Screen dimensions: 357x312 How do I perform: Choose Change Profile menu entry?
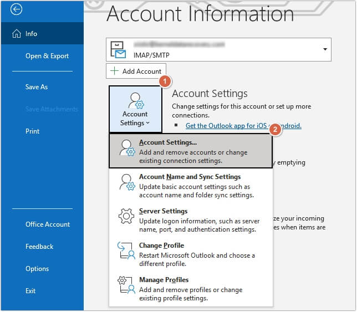(191, 254)
